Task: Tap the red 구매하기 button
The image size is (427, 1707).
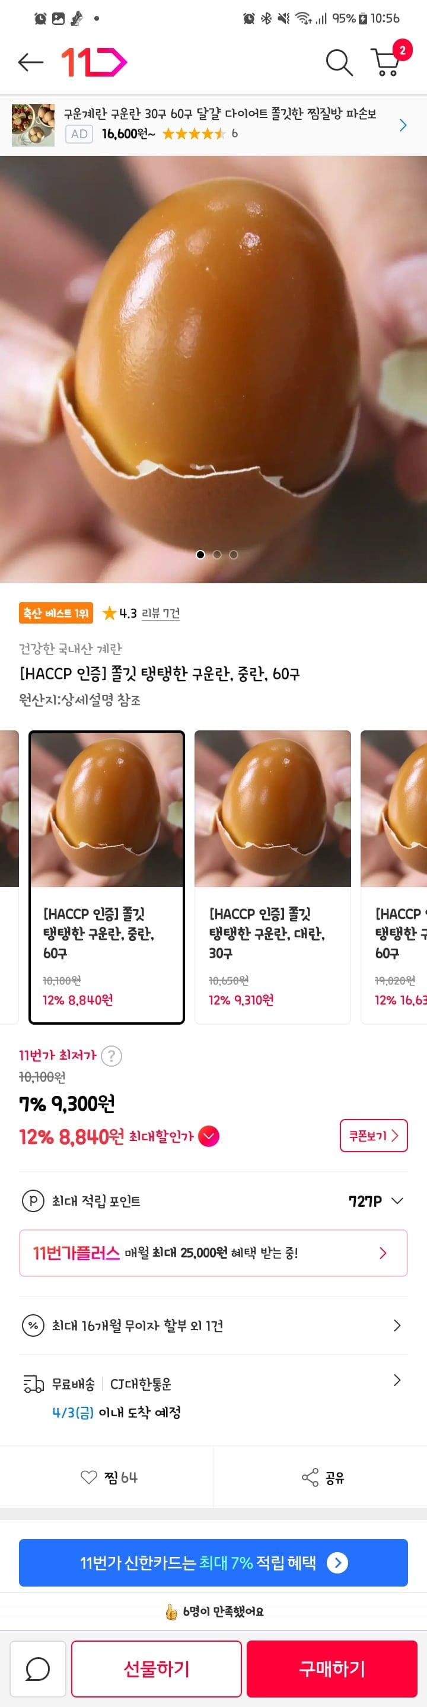Action: click(332, 1668)
